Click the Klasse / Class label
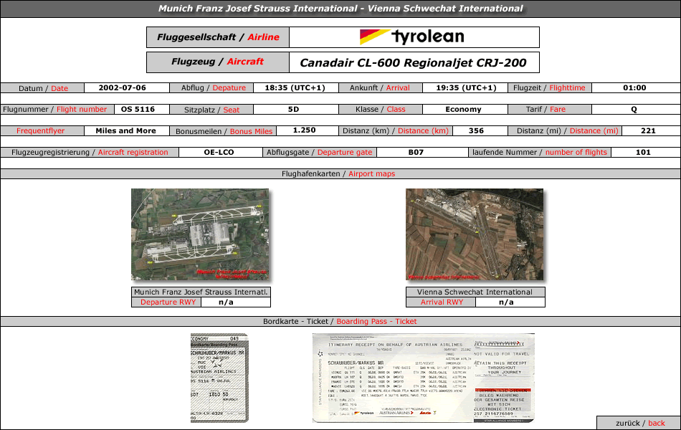Image resolution: width=681 pixels, height=430 pixels. click(x=380, y=110)
